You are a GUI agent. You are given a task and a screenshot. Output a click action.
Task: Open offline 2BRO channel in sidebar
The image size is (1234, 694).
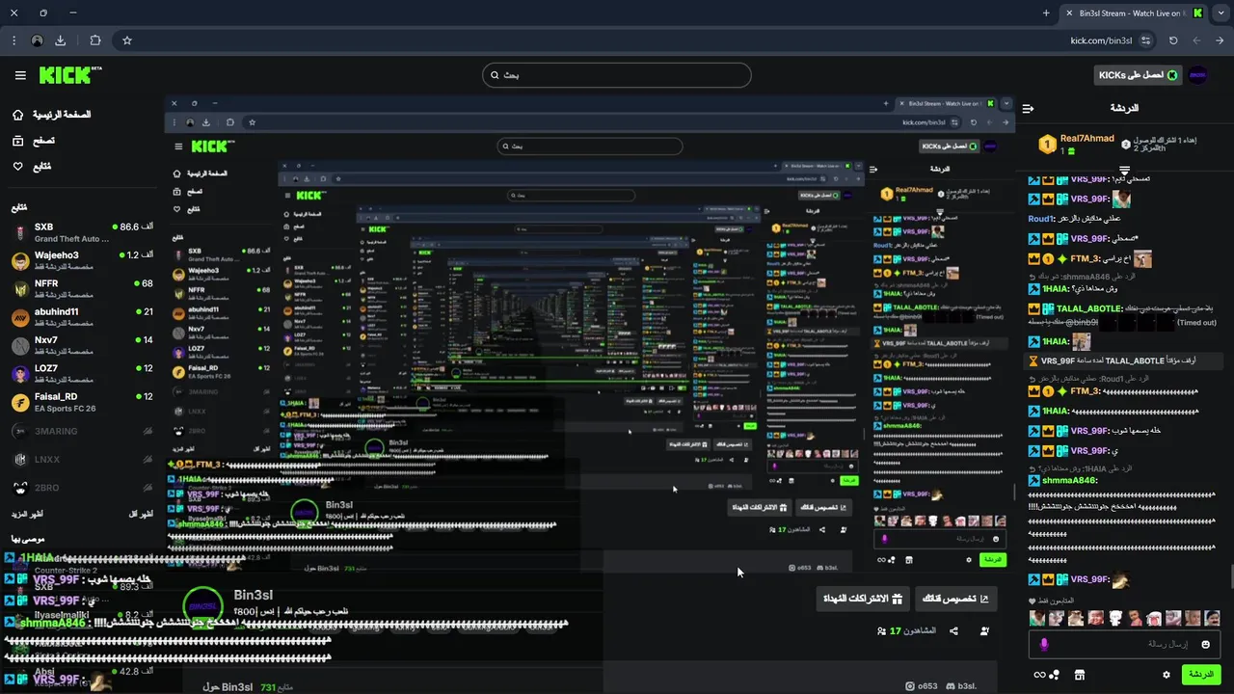(x=82, y=488)
